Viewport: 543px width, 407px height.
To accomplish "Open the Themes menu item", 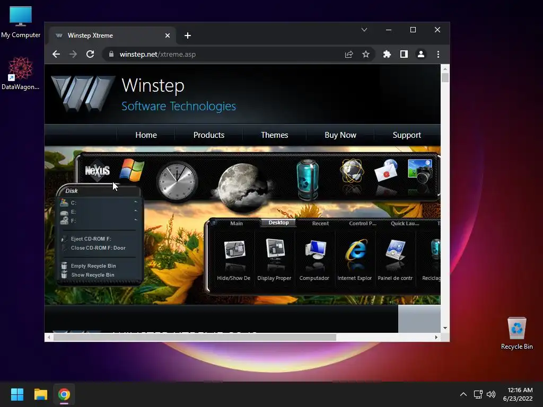I will [x=274, y=135].
